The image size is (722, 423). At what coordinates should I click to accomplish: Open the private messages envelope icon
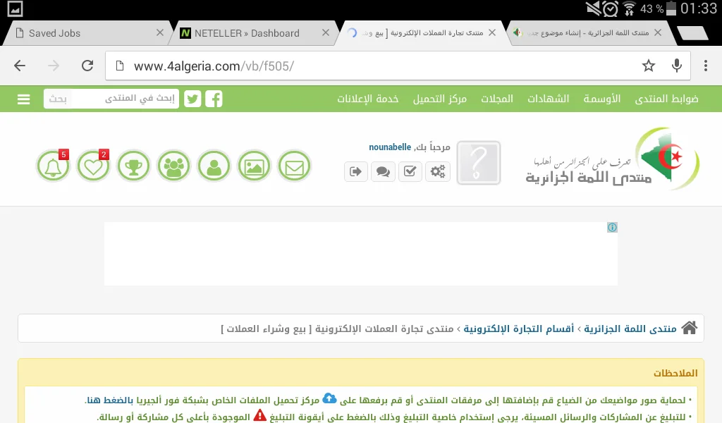point(294,167)
